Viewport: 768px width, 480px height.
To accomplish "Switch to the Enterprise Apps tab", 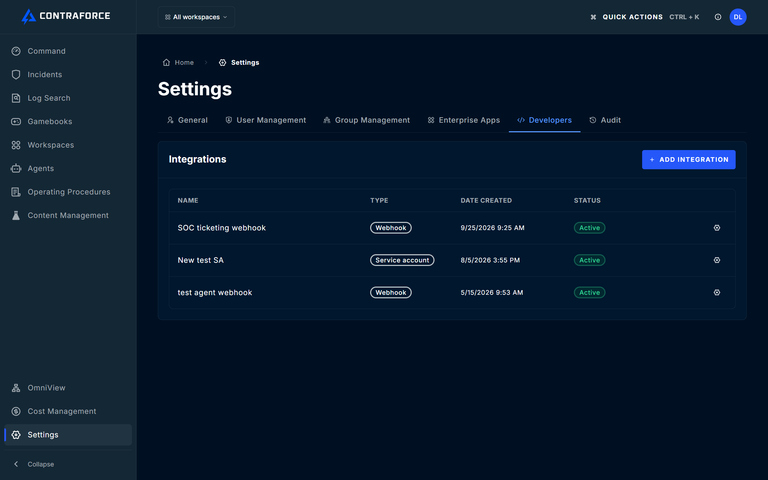I will (464, 120).
